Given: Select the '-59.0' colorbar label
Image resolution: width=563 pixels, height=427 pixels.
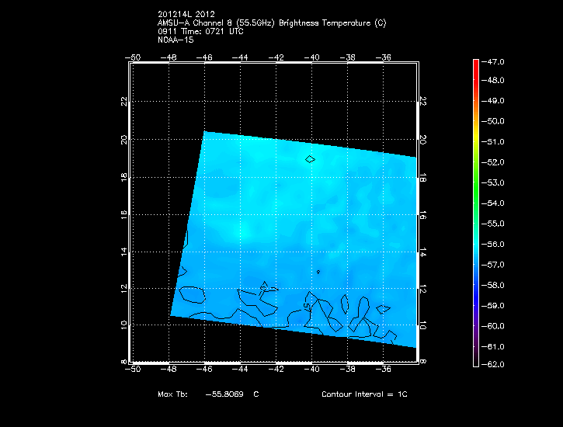Looking at the screenshot, I should pyautogui.click(x=492, y=305).
